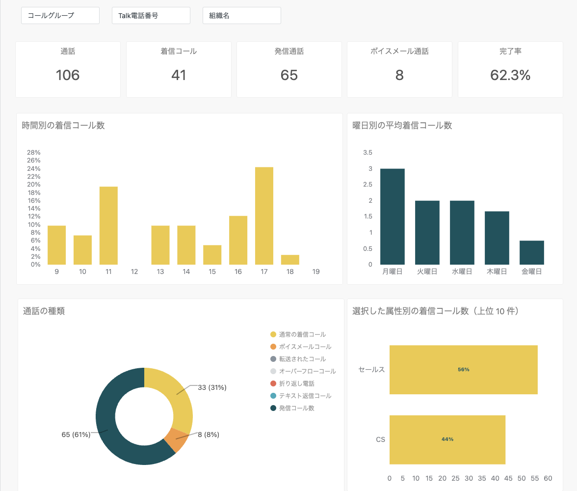Click the 木曜日 bar in weekday chart
Viewport: 577px width, 491px height.
coord(497,238)
